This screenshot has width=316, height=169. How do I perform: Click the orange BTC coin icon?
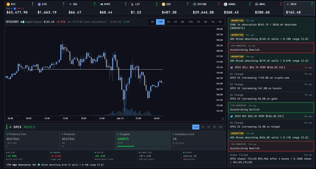[x=8, y=4]
